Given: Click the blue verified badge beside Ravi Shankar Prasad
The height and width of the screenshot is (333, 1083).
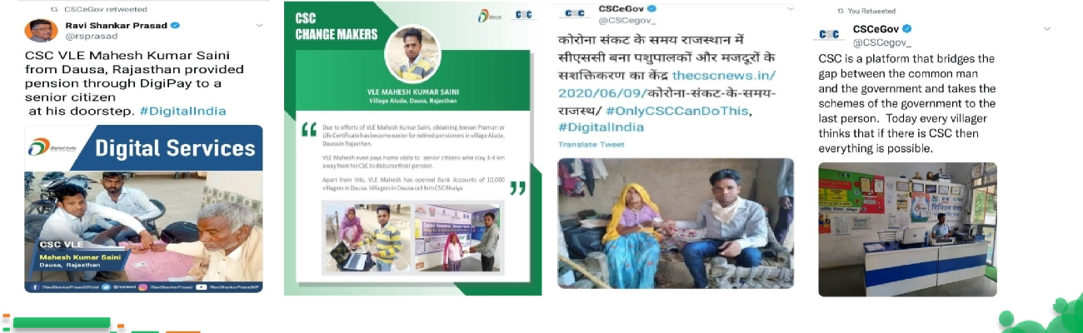Looking at the screenshot, I should click(x=176, y=25).
